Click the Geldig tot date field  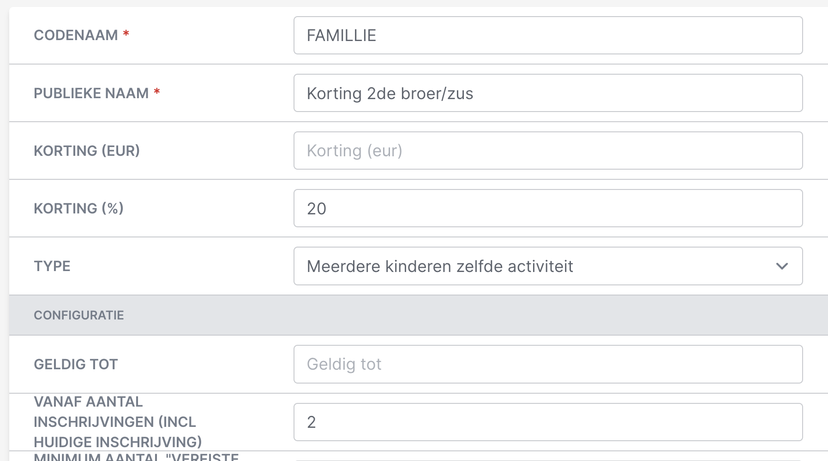pyautogui.click(x=547, y=364)
